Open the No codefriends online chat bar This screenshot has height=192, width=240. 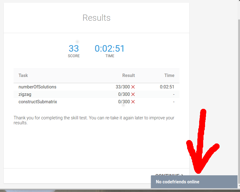point(194,182)
